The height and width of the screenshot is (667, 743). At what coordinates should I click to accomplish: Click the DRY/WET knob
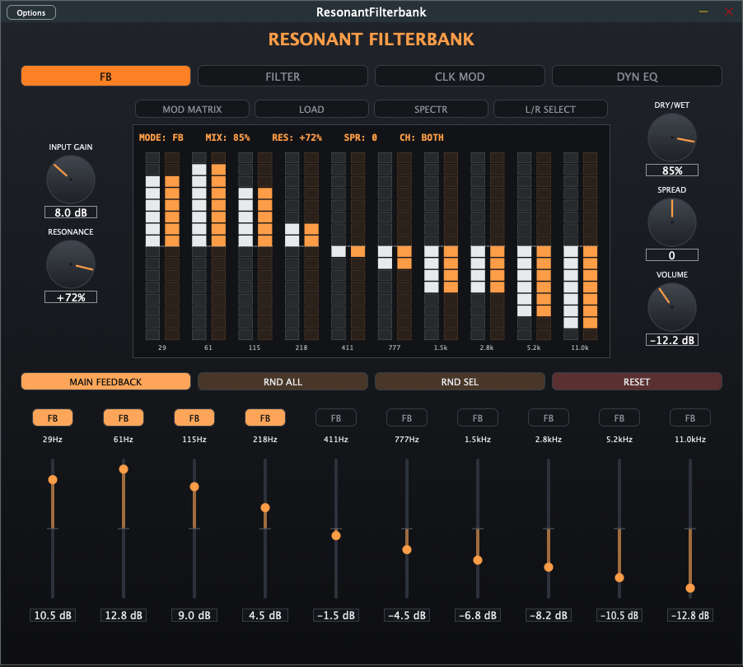[672, 138]
